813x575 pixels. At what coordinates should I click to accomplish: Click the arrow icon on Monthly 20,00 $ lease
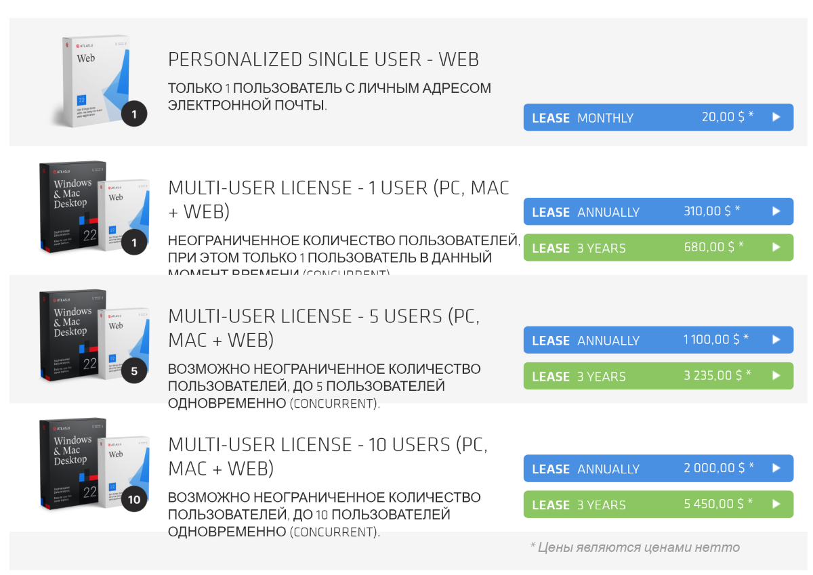(x=776, y=117)
